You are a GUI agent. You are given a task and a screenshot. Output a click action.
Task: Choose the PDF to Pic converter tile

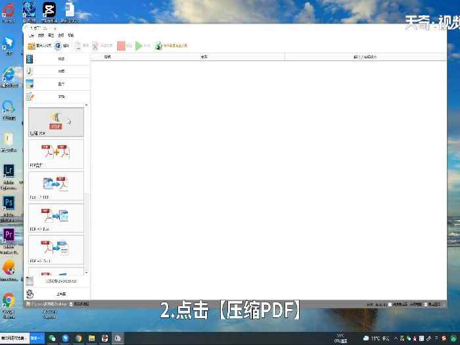point(56,217)
